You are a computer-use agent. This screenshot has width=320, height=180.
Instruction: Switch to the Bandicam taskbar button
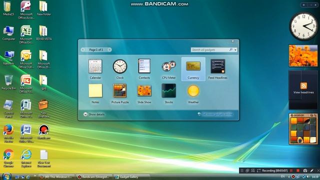click(94, 177)
